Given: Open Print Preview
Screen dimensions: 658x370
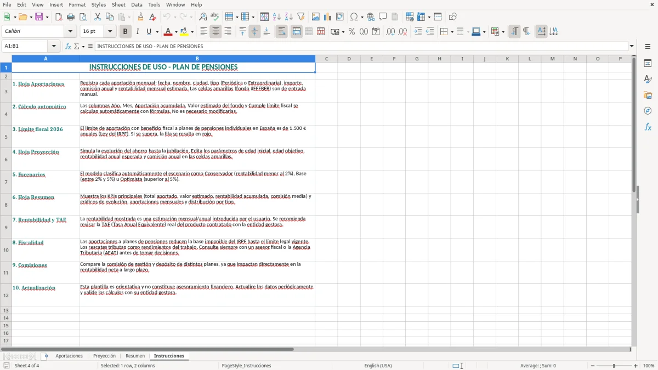Looking at the screenshot, I should tap(83, 17).
